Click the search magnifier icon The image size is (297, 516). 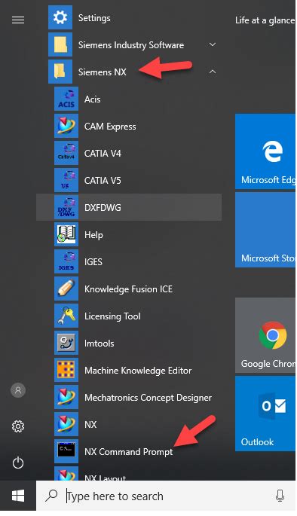pyautogui.click(x=52, y=495)
